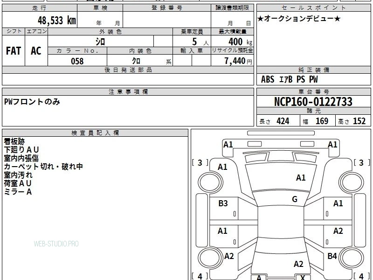The width and height of the screenshot is (373, 280).
Task: Click the 諸元 specifications header
Action: point(314,111)
